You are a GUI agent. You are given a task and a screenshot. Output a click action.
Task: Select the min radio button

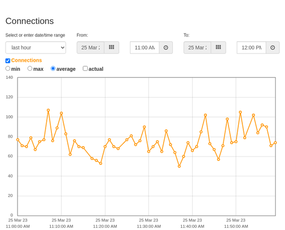click(x=7, y=68)
